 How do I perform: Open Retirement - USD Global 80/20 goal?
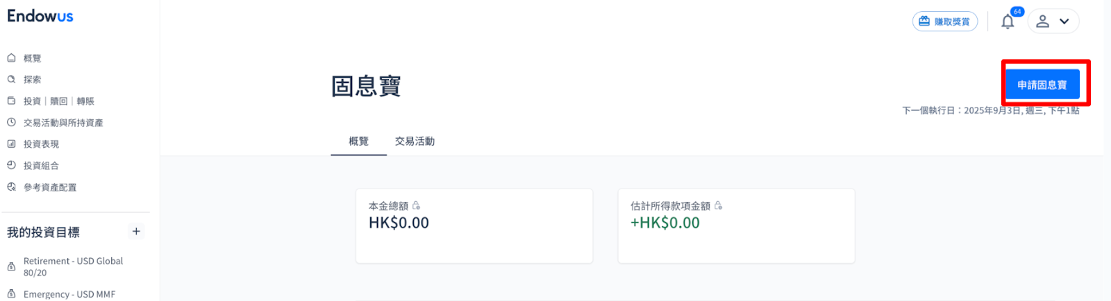pos(73,266)
